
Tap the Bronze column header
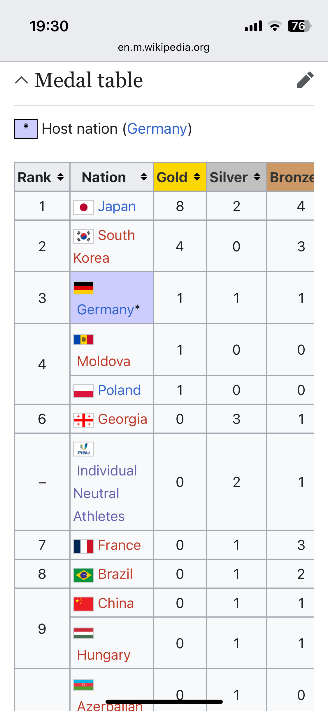click(290, 177)
